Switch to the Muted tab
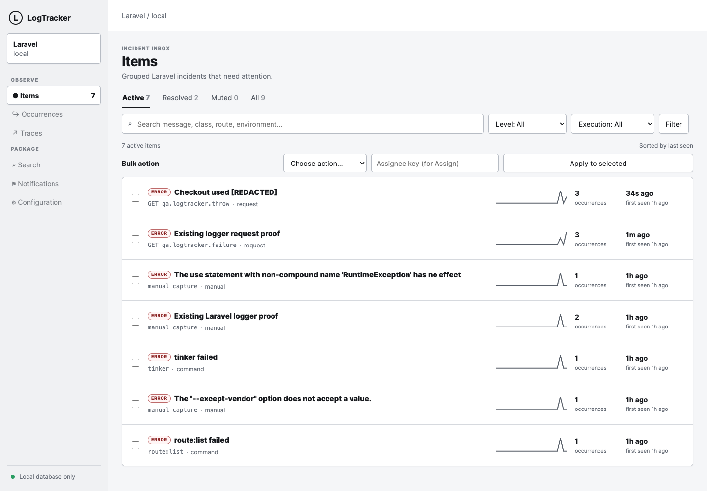 point(224,98)
